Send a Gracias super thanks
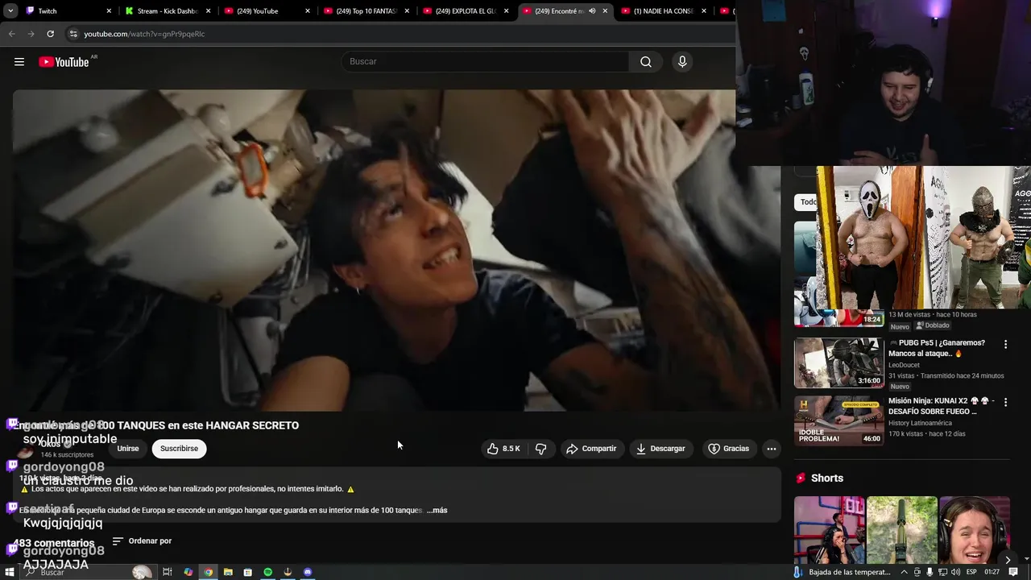The image size is (1031, 580). click(x=728, y=449)
